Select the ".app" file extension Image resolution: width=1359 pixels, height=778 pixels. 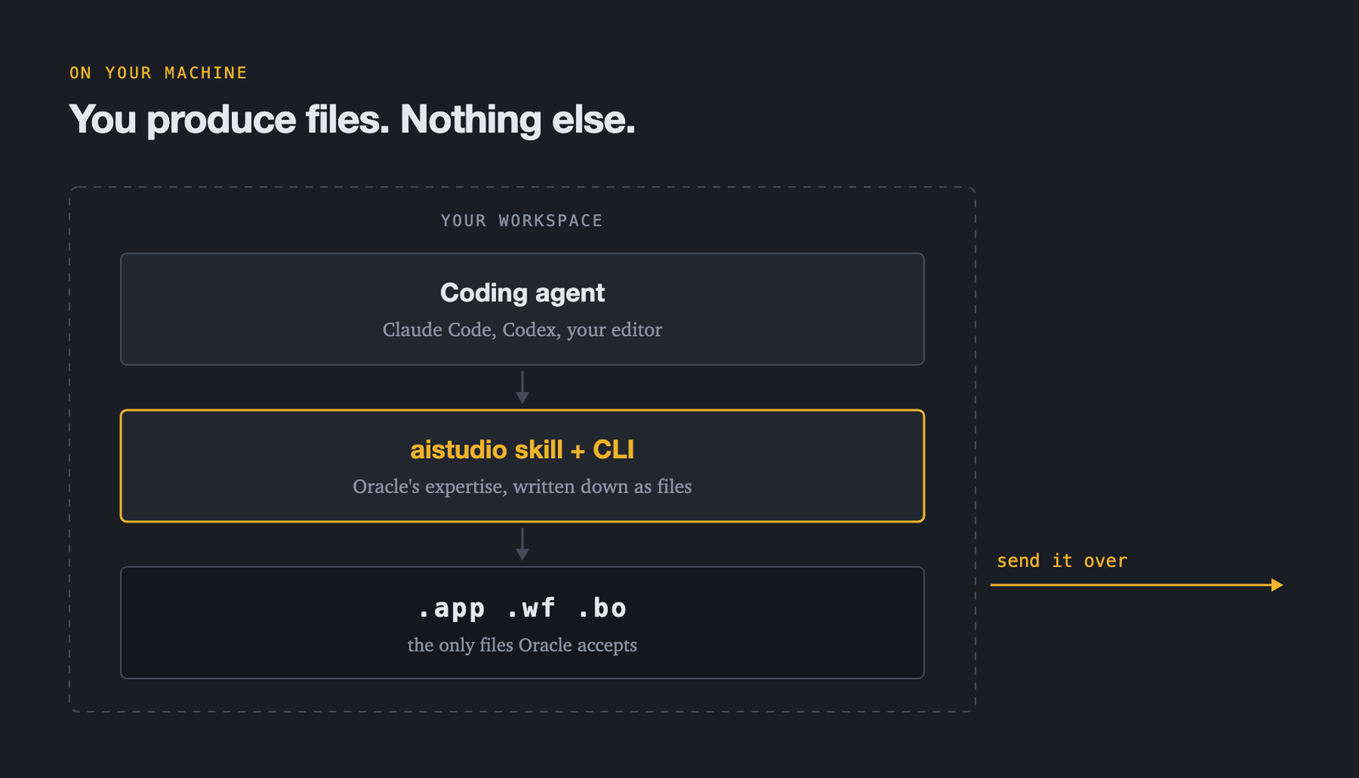pyautogui.click(x=451, y=608)
